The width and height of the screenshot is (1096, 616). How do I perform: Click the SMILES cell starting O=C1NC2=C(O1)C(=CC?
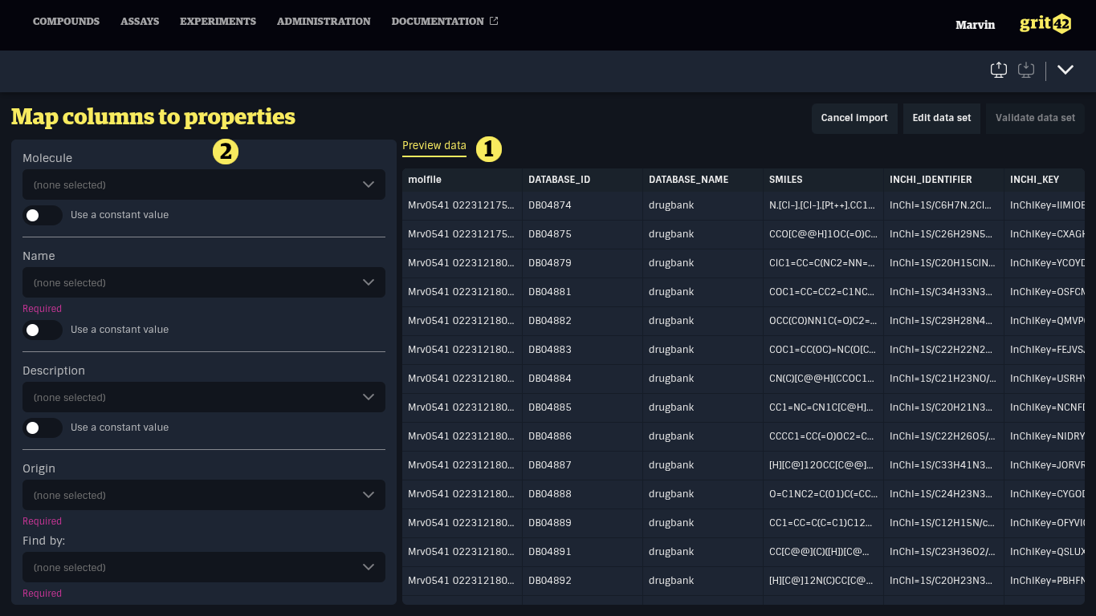tap(823, 494)
